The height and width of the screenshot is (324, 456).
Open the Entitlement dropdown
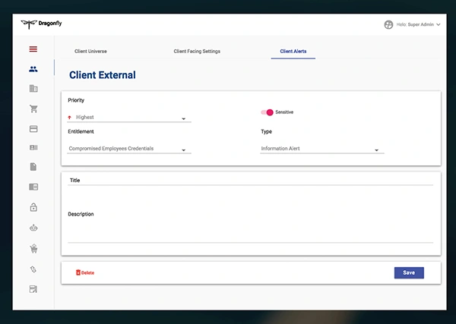129,149
